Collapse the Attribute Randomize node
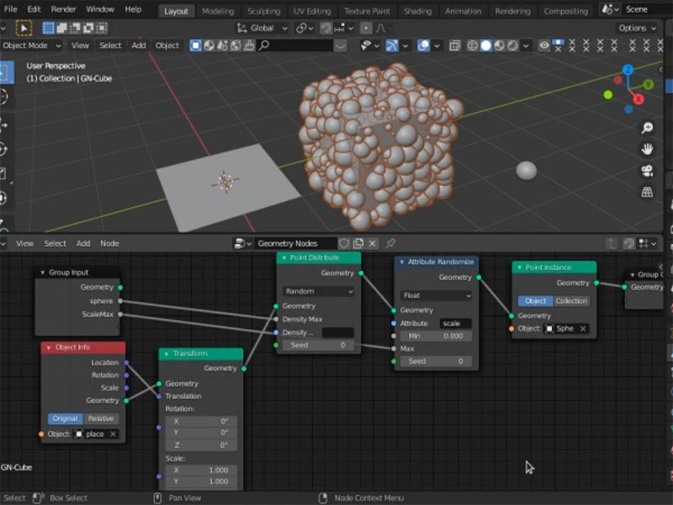Image resolution: width=673 pixels, height=505 pixels. point(401,262)
